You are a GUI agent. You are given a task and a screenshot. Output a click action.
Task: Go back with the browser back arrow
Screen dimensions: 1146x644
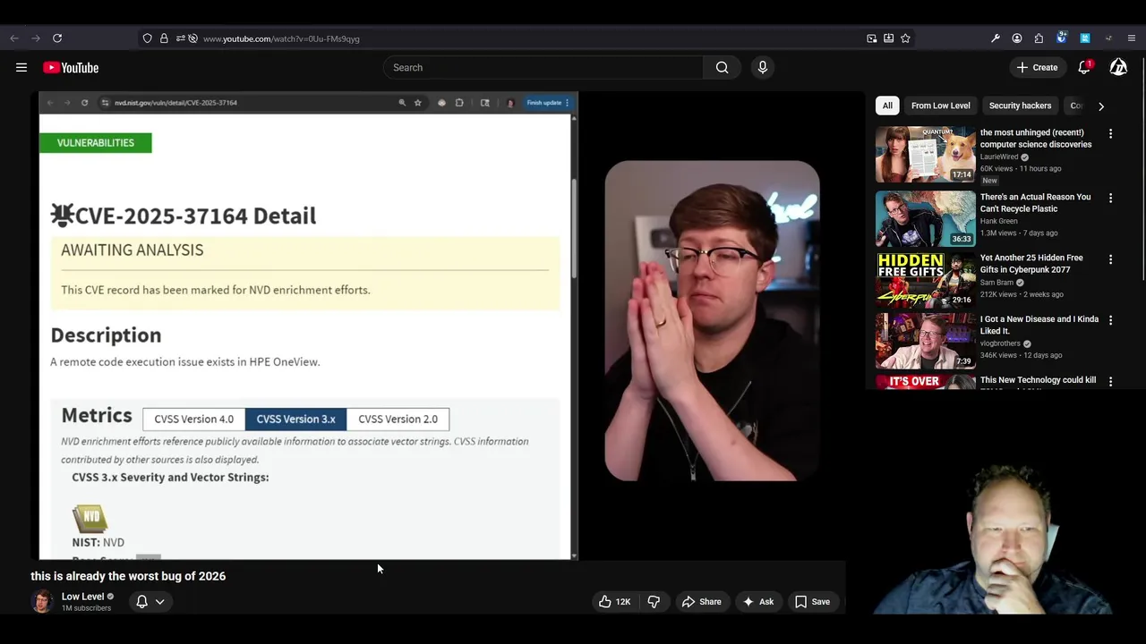pos(14,38)
